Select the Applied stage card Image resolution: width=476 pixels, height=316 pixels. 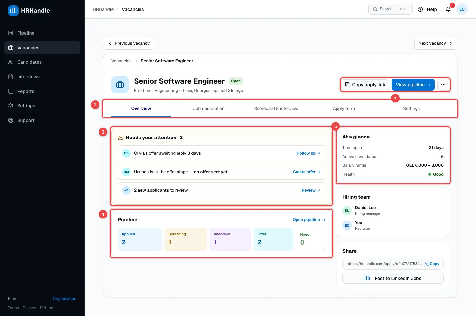[x=139, y=239]
